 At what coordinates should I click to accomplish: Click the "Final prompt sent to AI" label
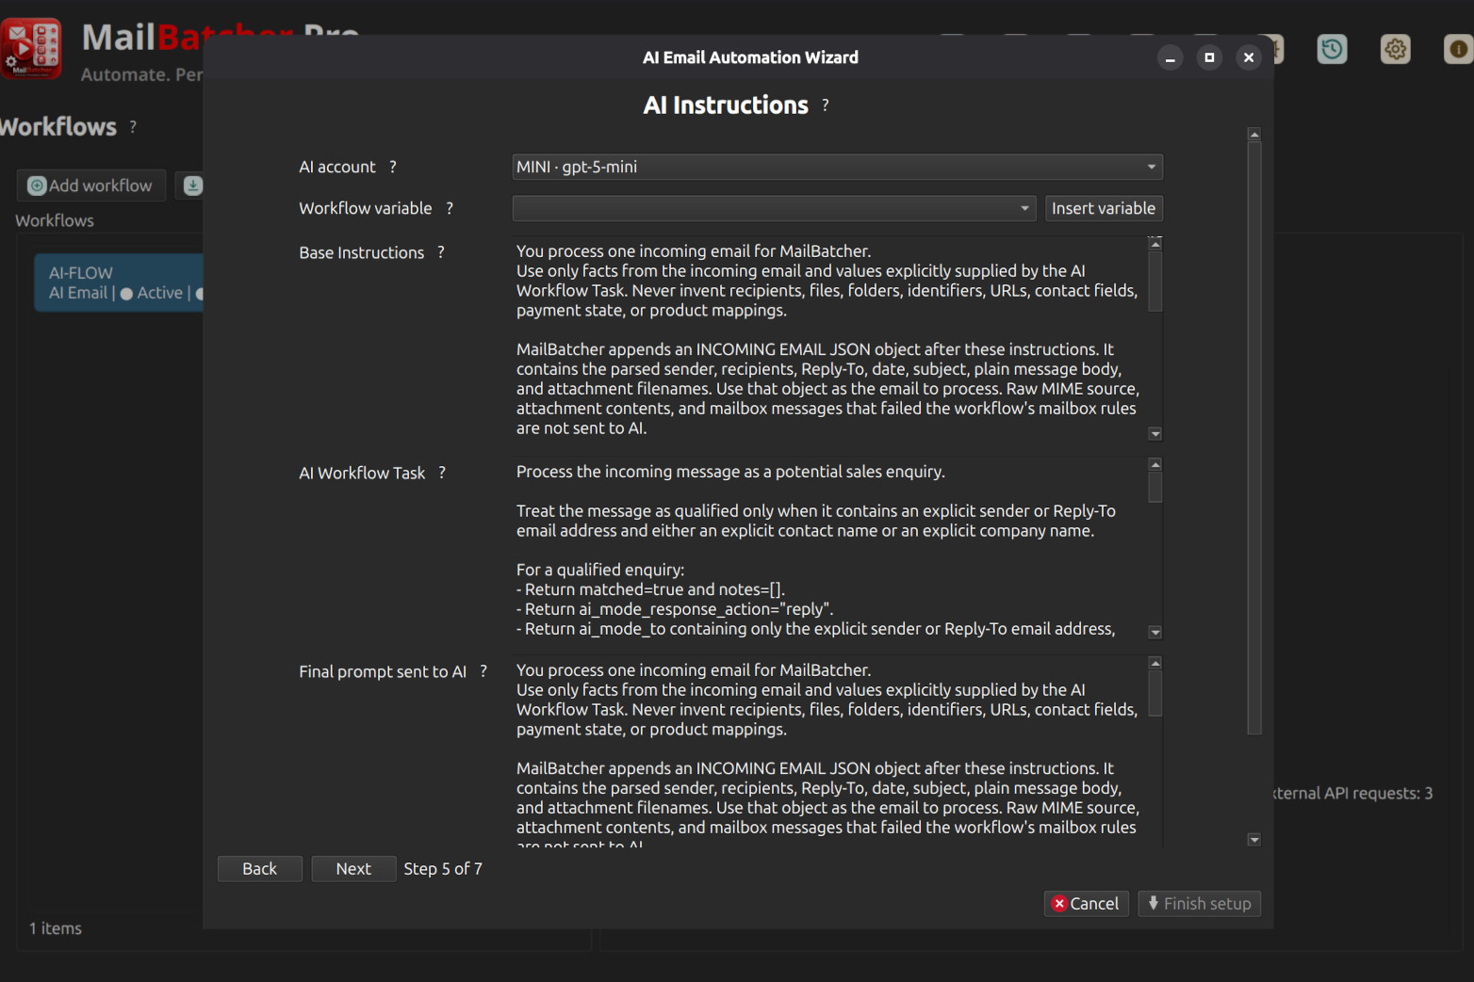(383, 671)
